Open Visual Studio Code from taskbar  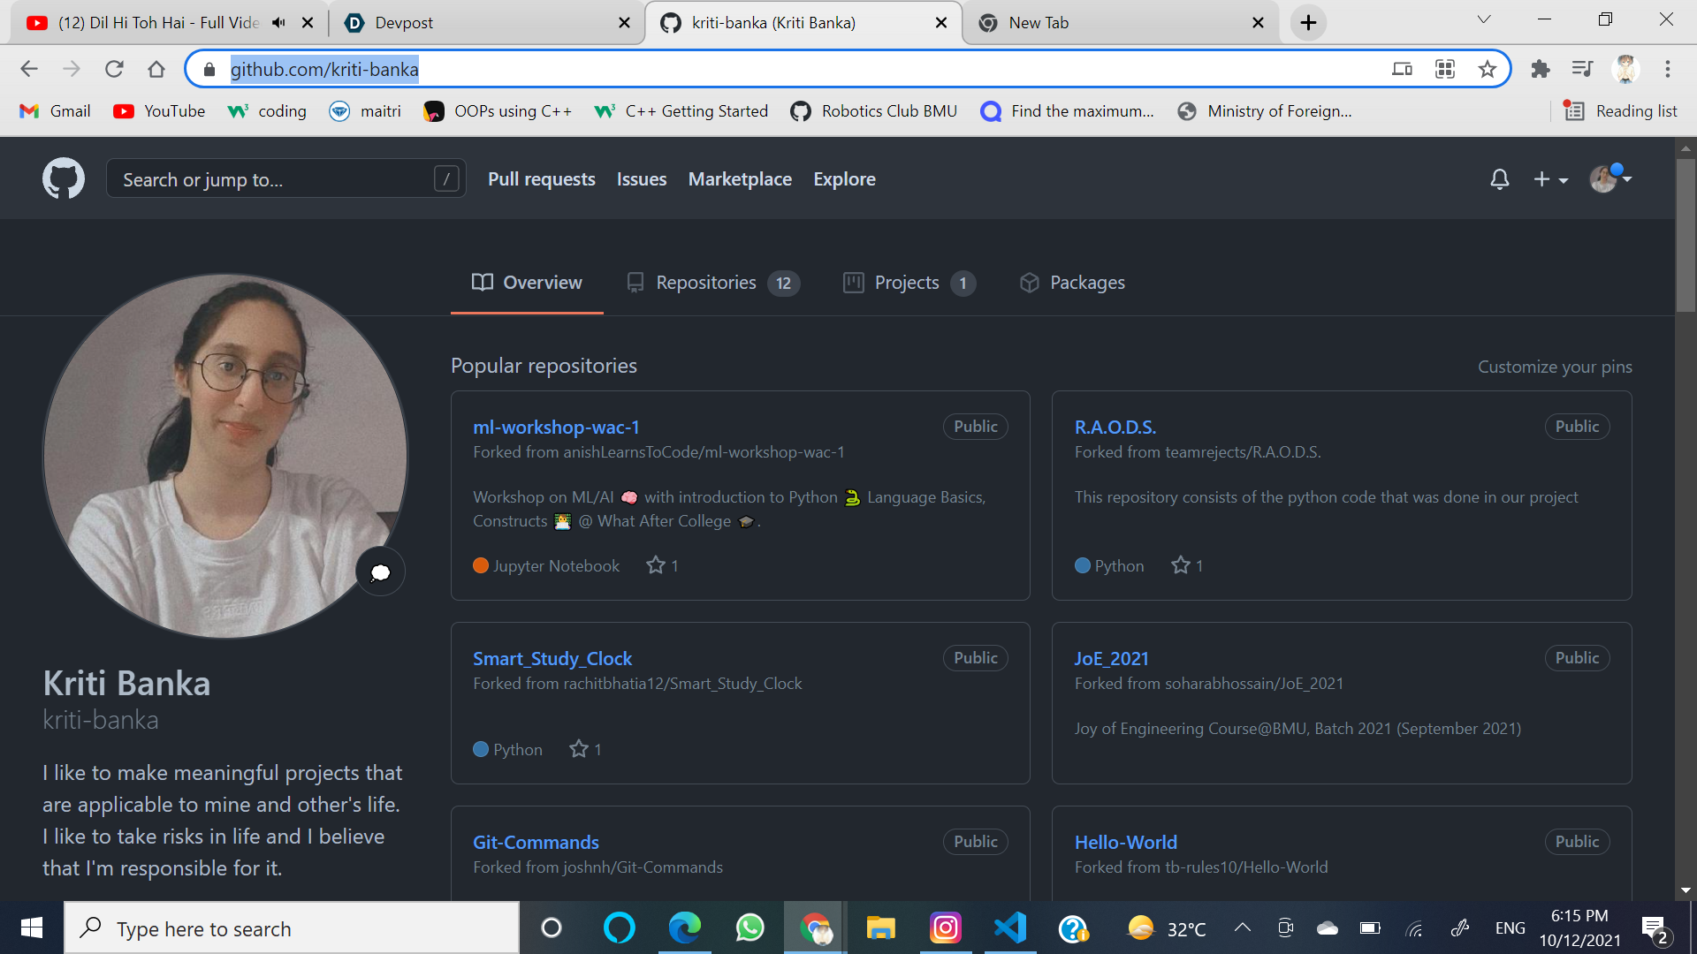point(1009,928)
